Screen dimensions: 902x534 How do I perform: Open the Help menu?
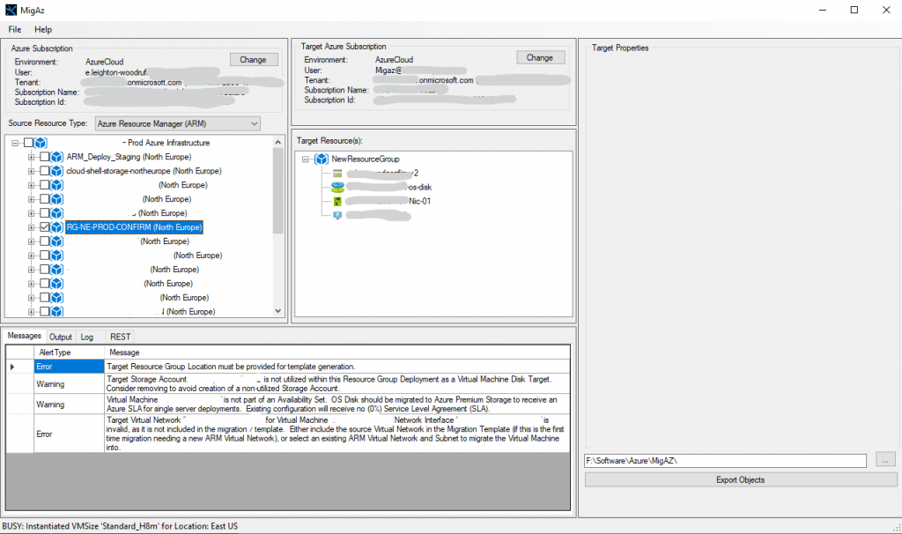pos(43,29)
